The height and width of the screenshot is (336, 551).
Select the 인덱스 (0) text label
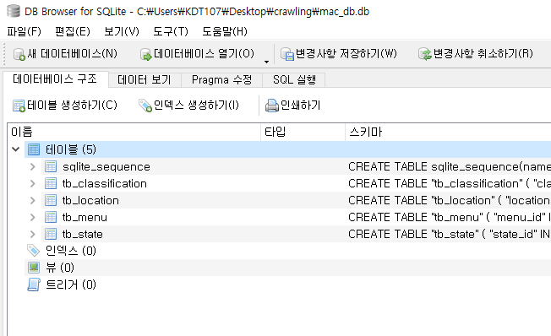(x=71, y=251)
